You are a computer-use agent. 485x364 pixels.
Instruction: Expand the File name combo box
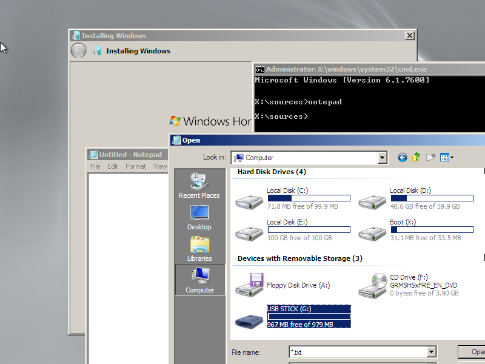tap(432, 352)
